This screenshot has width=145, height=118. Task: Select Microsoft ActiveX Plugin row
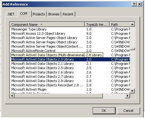(x=70, y=89)
